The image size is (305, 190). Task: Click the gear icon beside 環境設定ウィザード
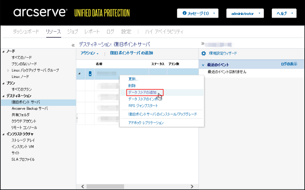tap(204, 53)
